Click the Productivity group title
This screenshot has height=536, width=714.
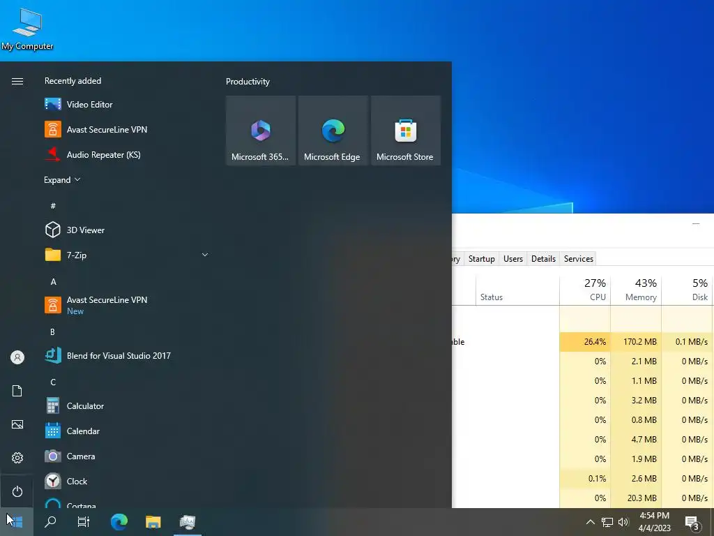point(248,82)
